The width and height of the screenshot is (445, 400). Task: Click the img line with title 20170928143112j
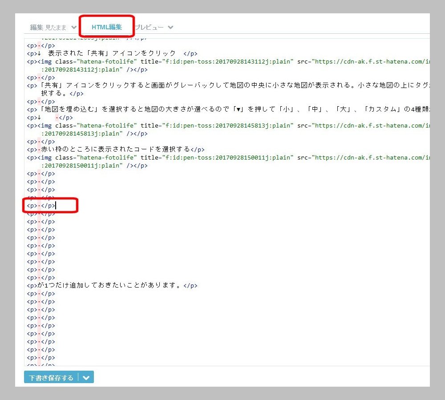[228, 61]
